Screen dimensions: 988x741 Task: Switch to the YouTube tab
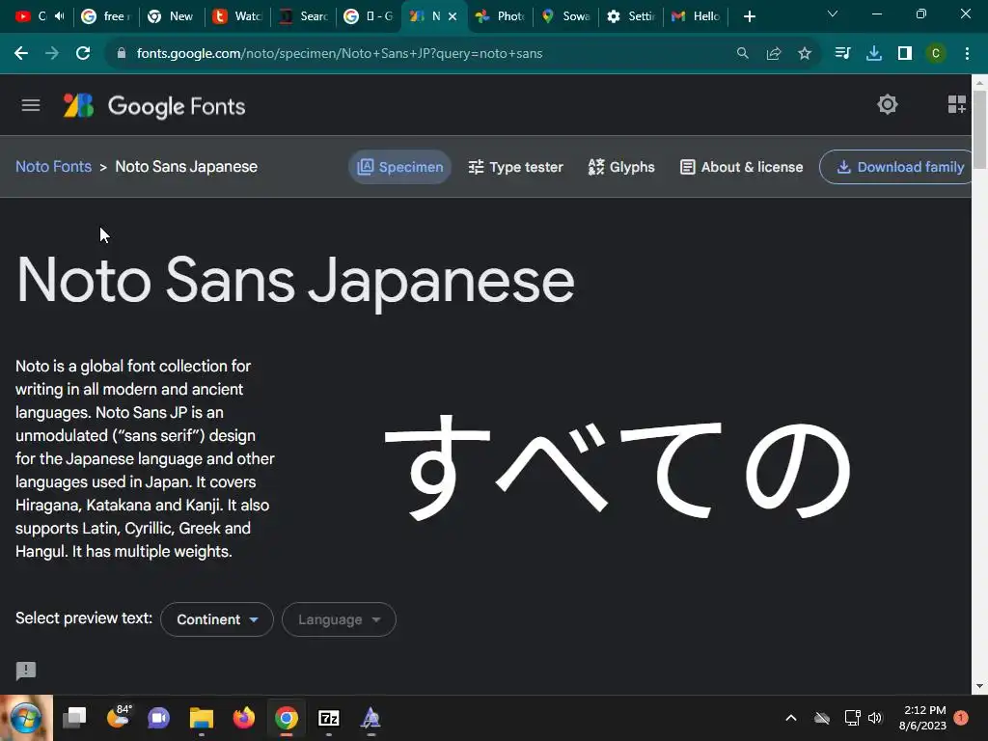pos(30,16)
